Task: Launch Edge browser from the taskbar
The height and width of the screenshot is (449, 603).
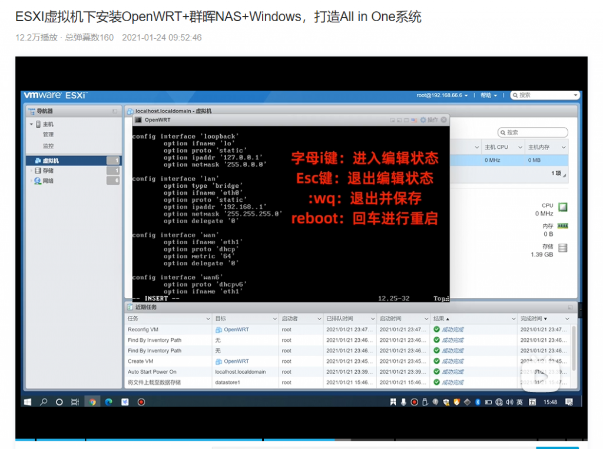Action: (x=108, y=402)
